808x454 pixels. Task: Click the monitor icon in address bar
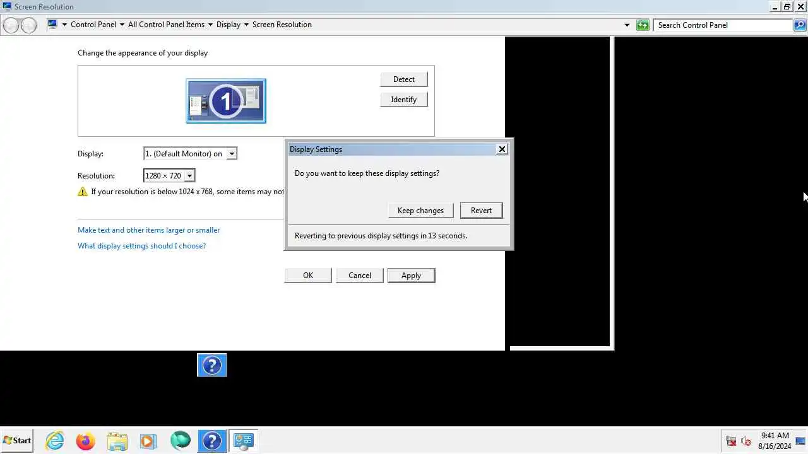coord(52,25)
